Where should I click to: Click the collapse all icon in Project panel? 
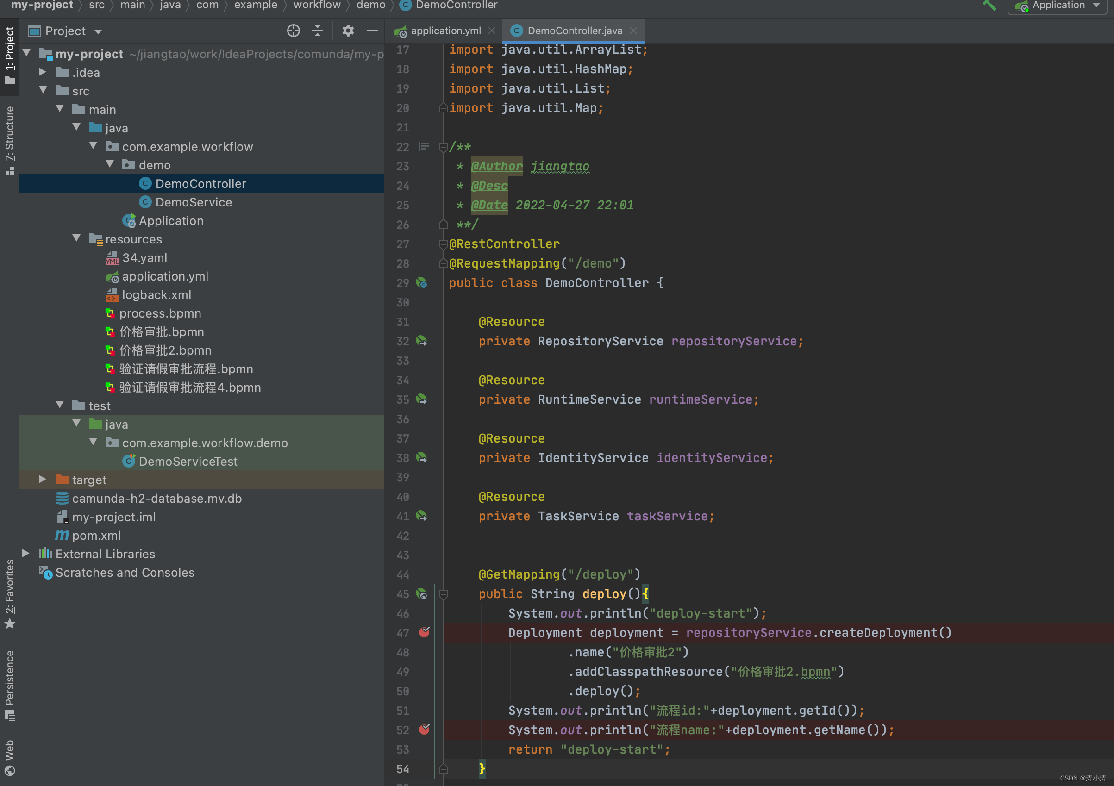(x=317, y=31)
